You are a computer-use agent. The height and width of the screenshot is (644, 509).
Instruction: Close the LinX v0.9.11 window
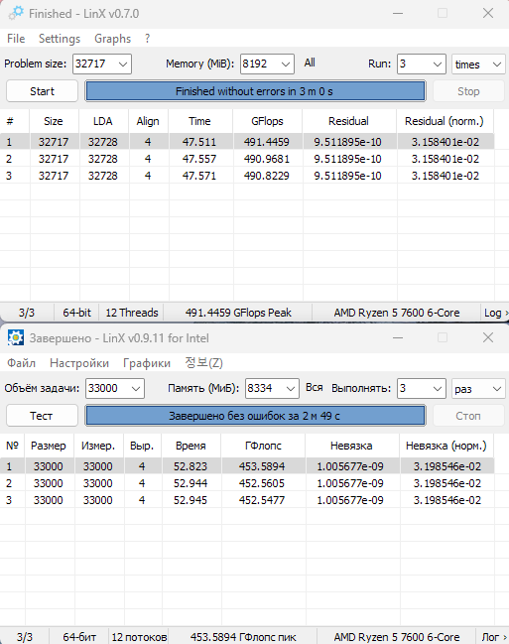[x=488, y=337]
